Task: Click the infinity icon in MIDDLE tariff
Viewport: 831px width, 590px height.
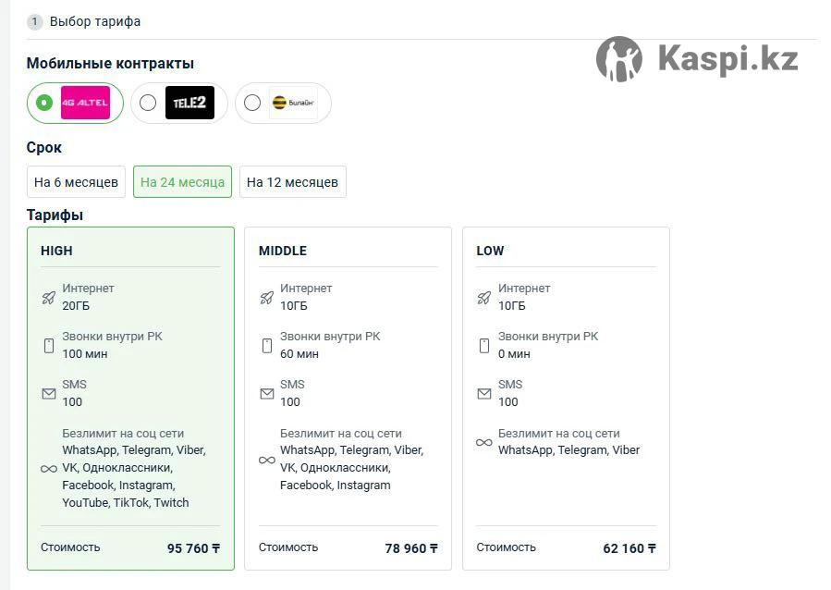Action: 267,460
